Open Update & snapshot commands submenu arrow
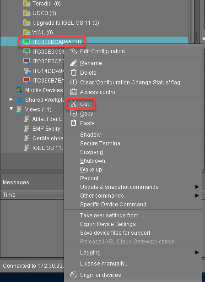 point(197,187)
